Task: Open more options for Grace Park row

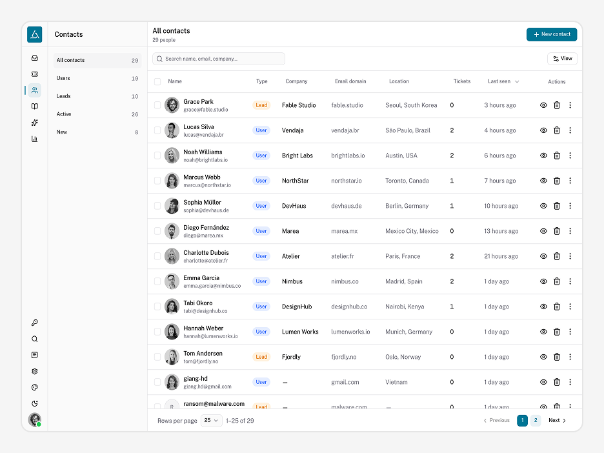Action: click(570, 105)
